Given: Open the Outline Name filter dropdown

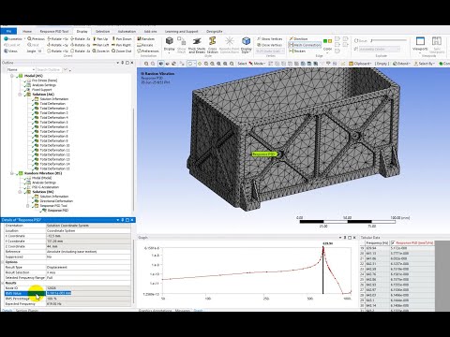Looking at the screenshot, I should (20, 69).
